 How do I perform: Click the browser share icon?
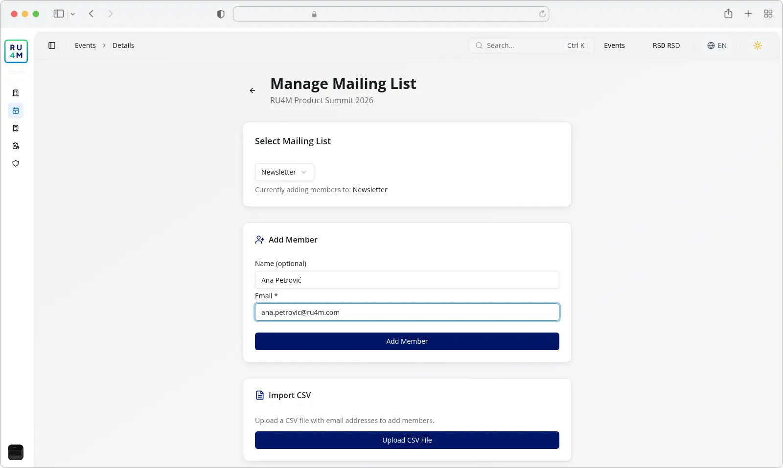pyautogui.click(x=728, y=14)
